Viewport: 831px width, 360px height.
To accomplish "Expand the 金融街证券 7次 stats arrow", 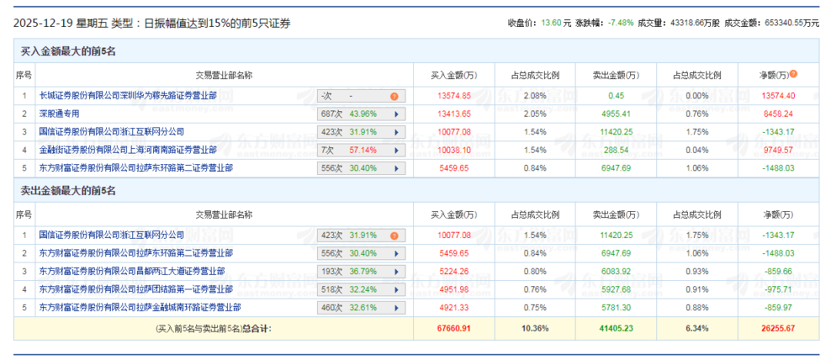I will pyautogui.click(x=397, y=150).
